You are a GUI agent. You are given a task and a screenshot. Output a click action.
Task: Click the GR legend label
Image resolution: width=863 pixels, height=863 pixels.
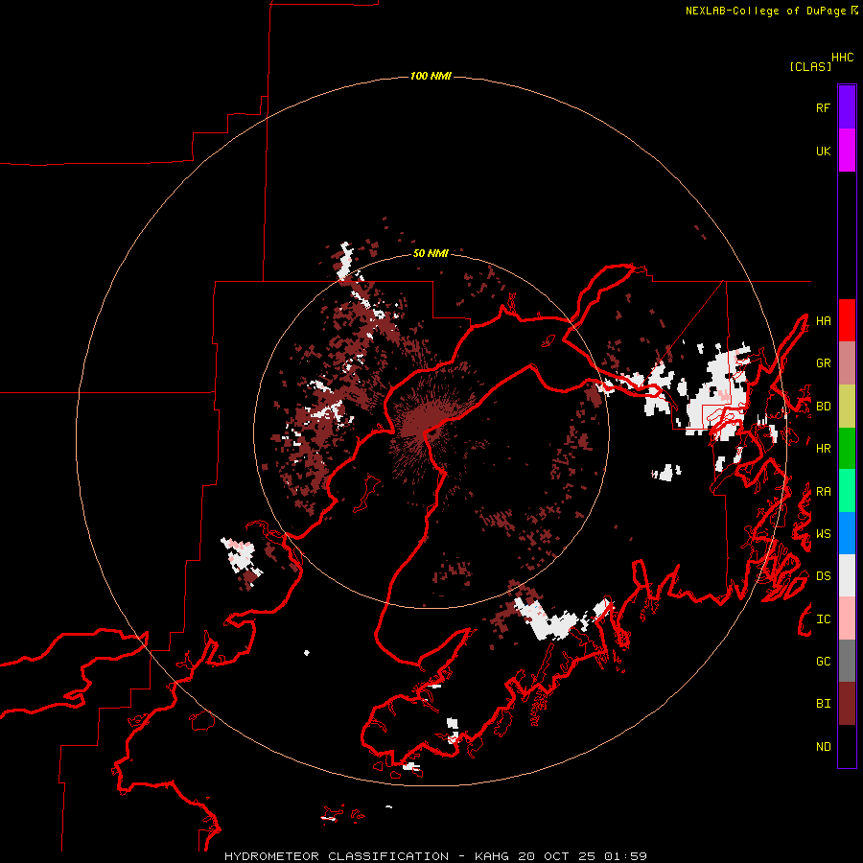[x=823, y=363]
